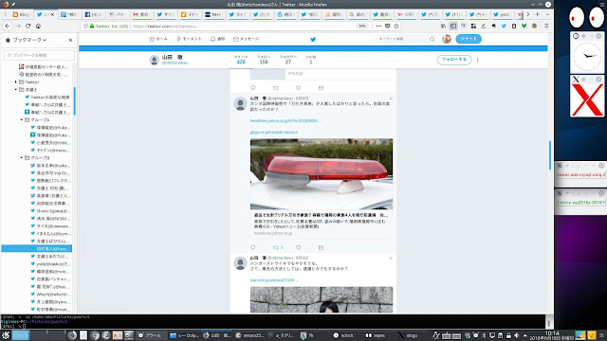Click the Firefox forward arrow
Viewport: 607px width, 341px height.
(18, 26)
